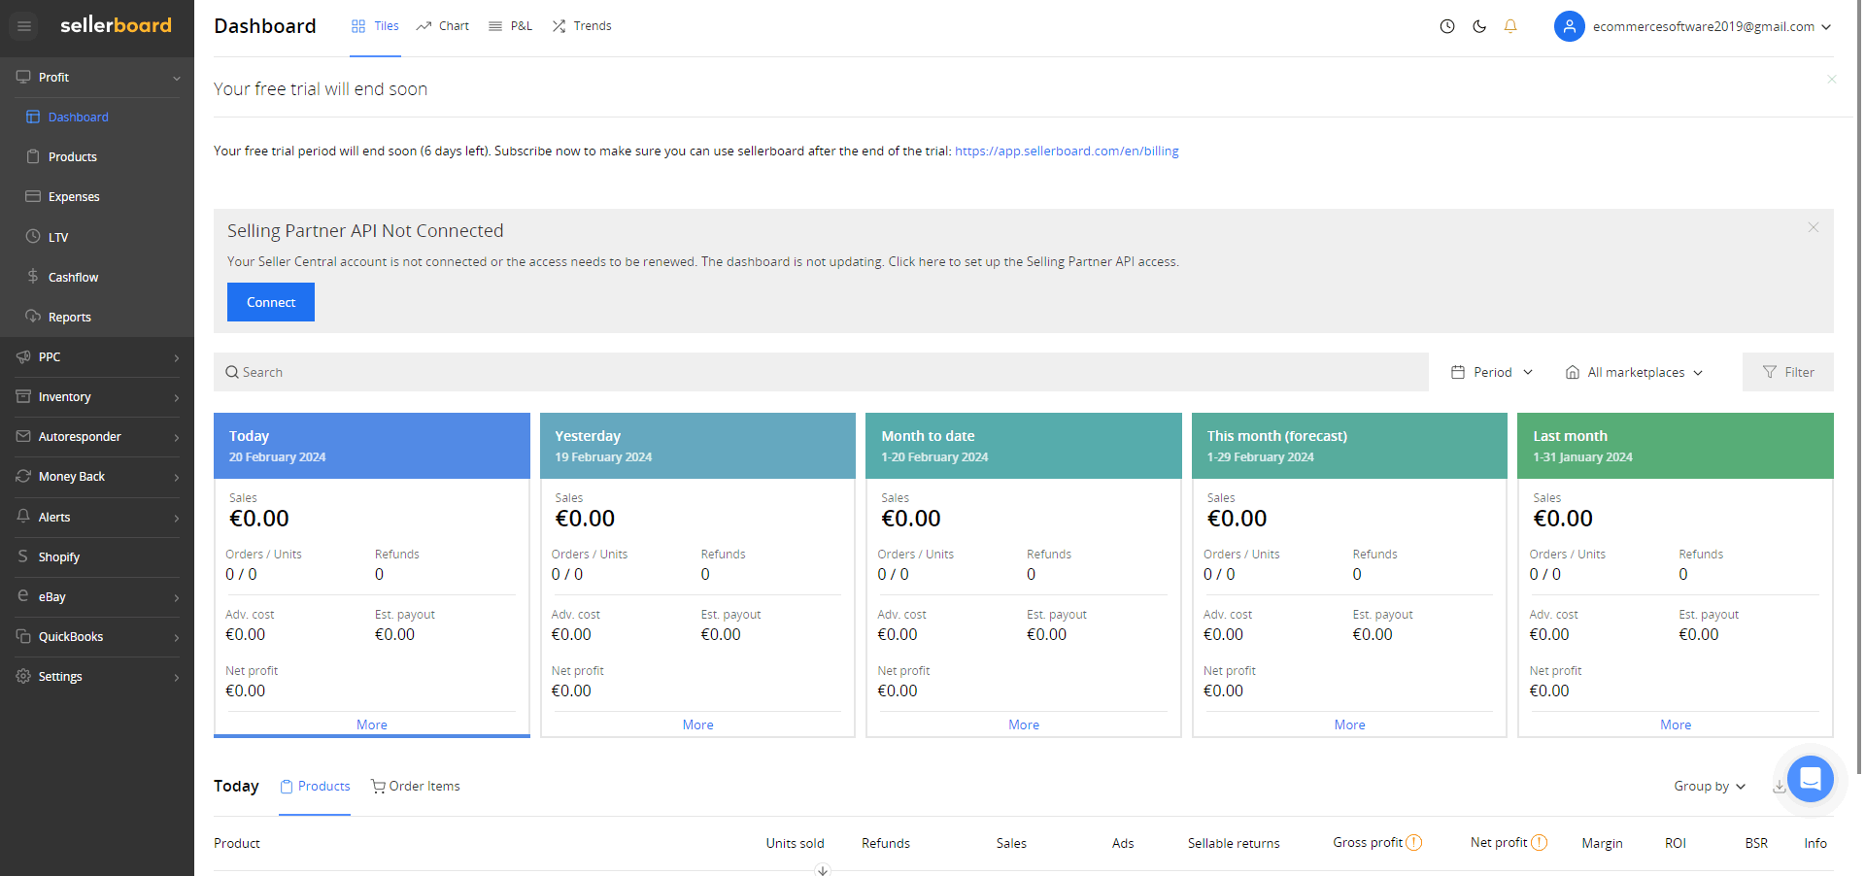Click the Gross profit info icon

pyautogui.click(x=1414, y=843)
